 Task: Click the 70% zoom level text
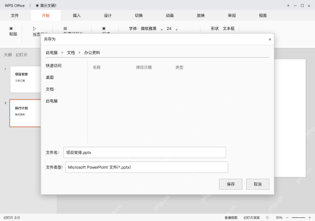279,217
